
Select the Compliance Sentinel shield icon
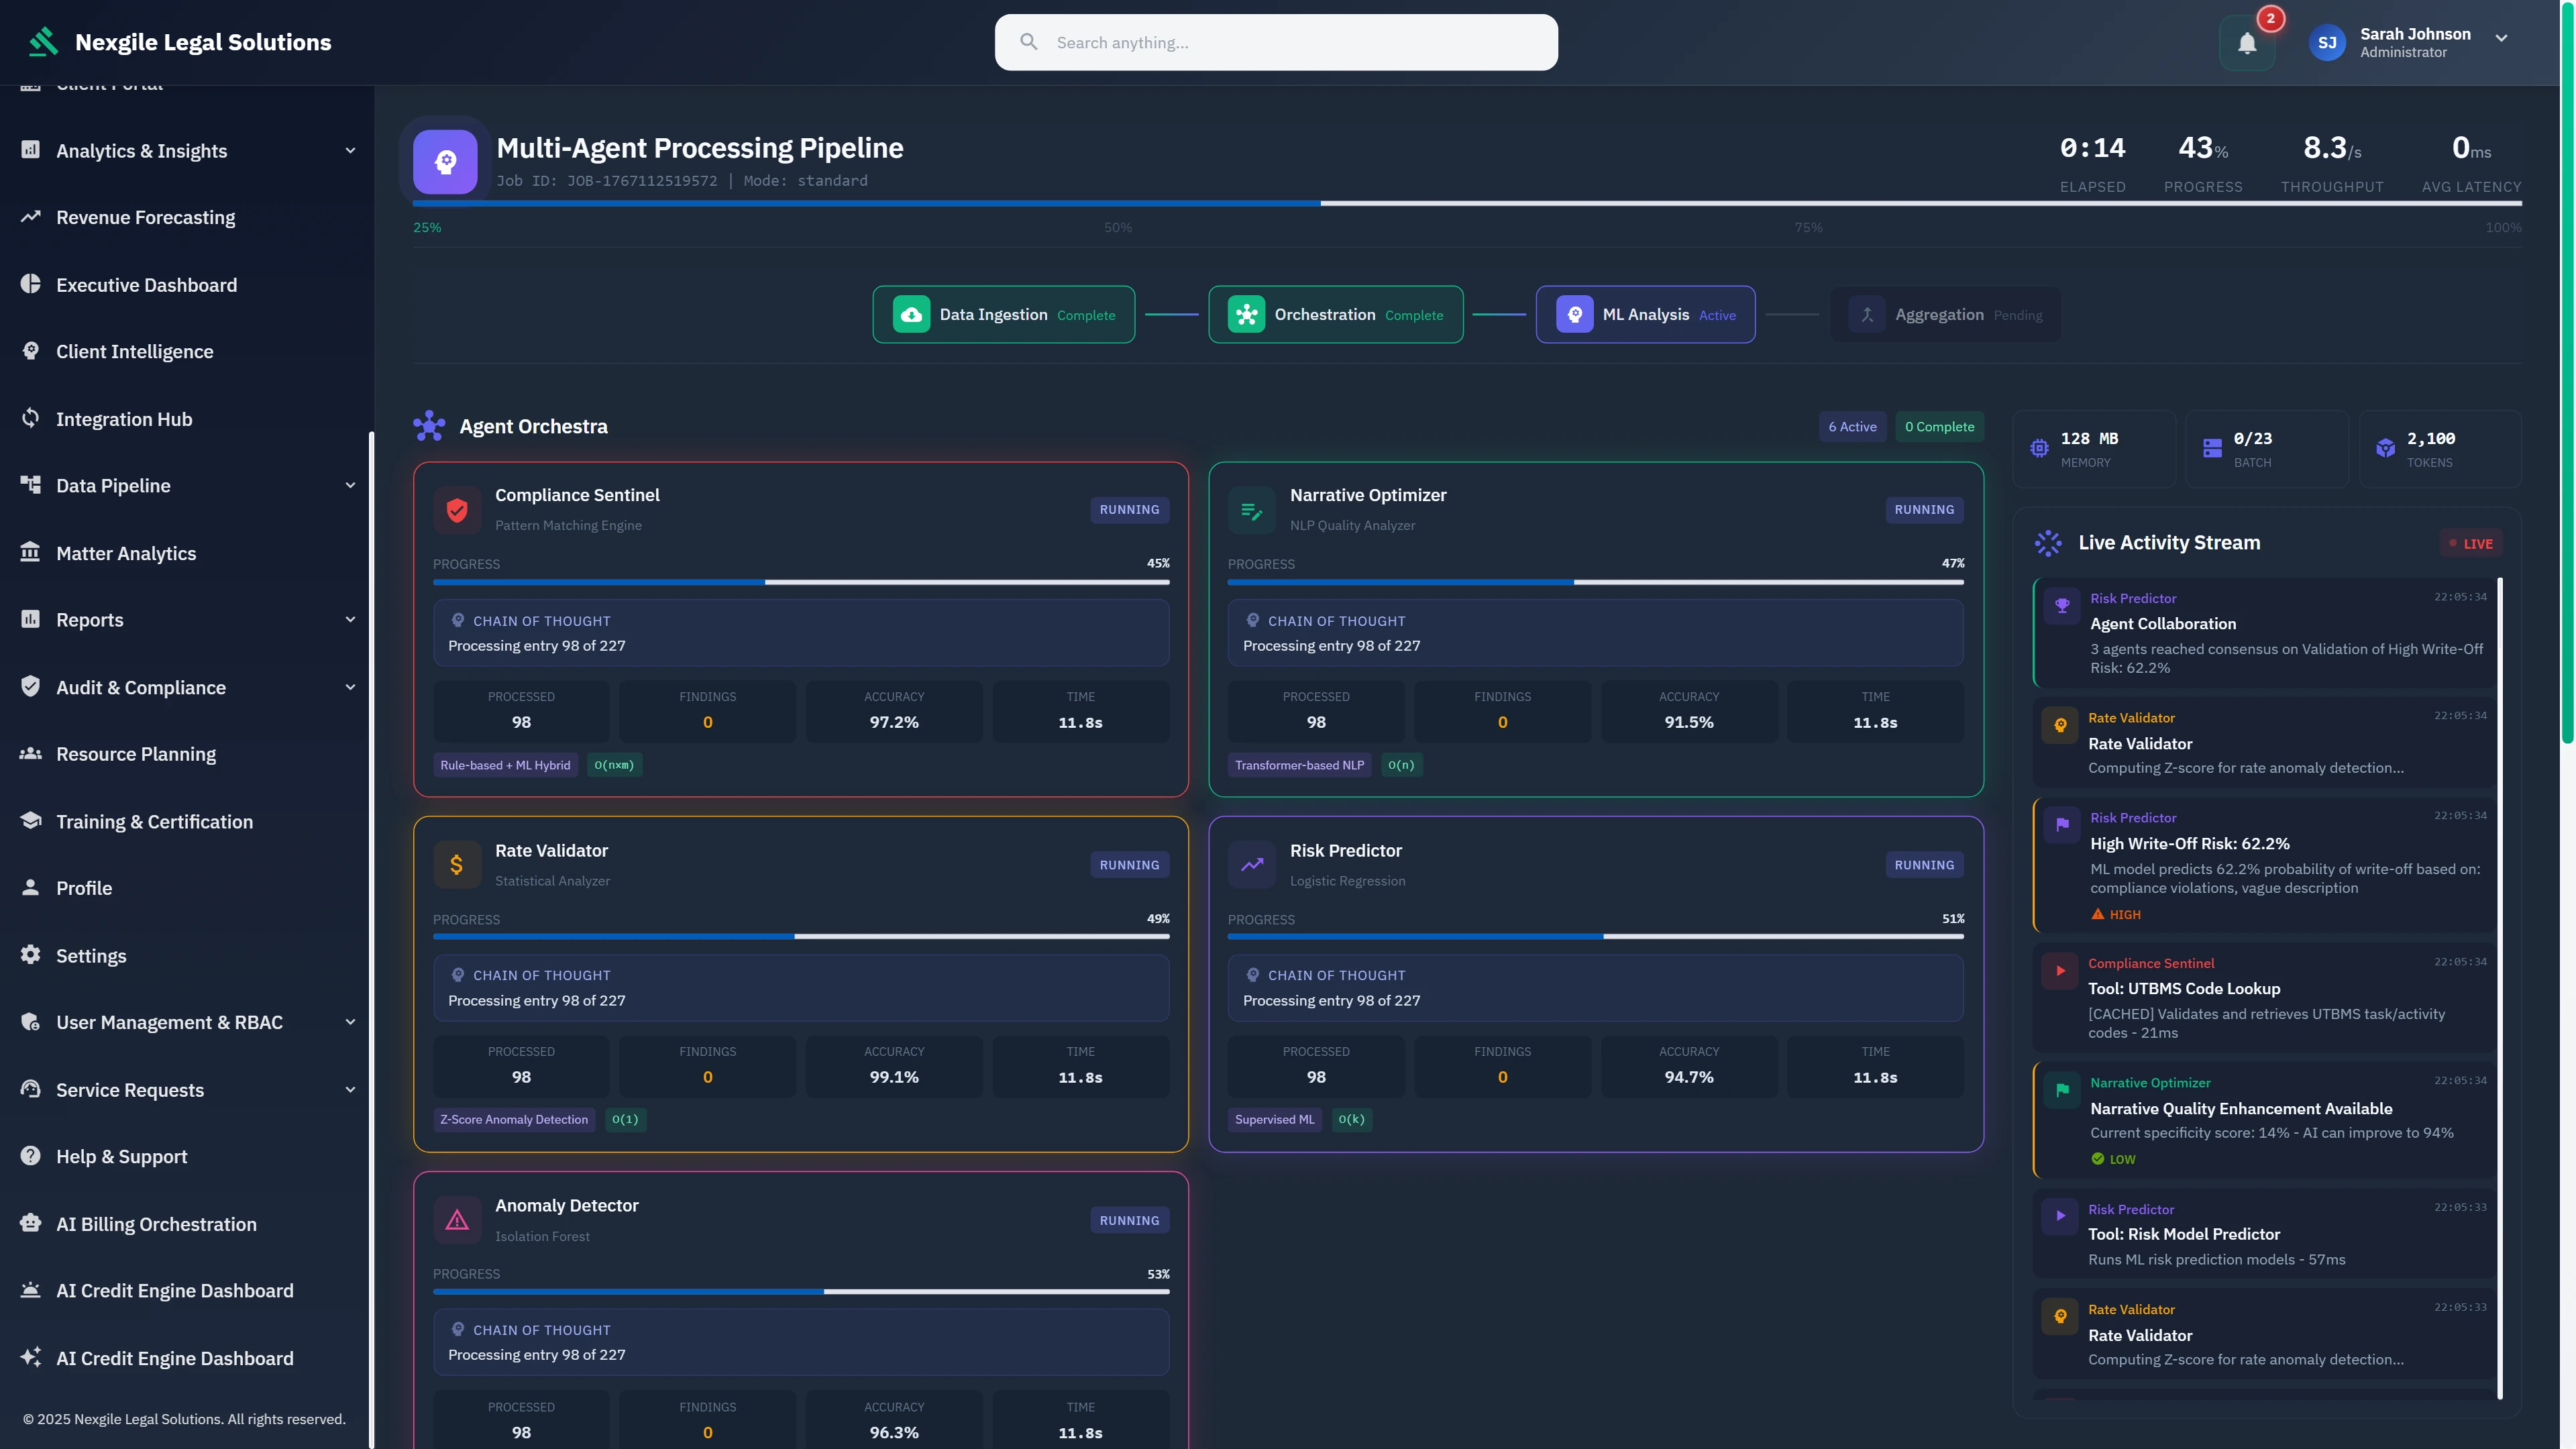(x=457, y=510)
